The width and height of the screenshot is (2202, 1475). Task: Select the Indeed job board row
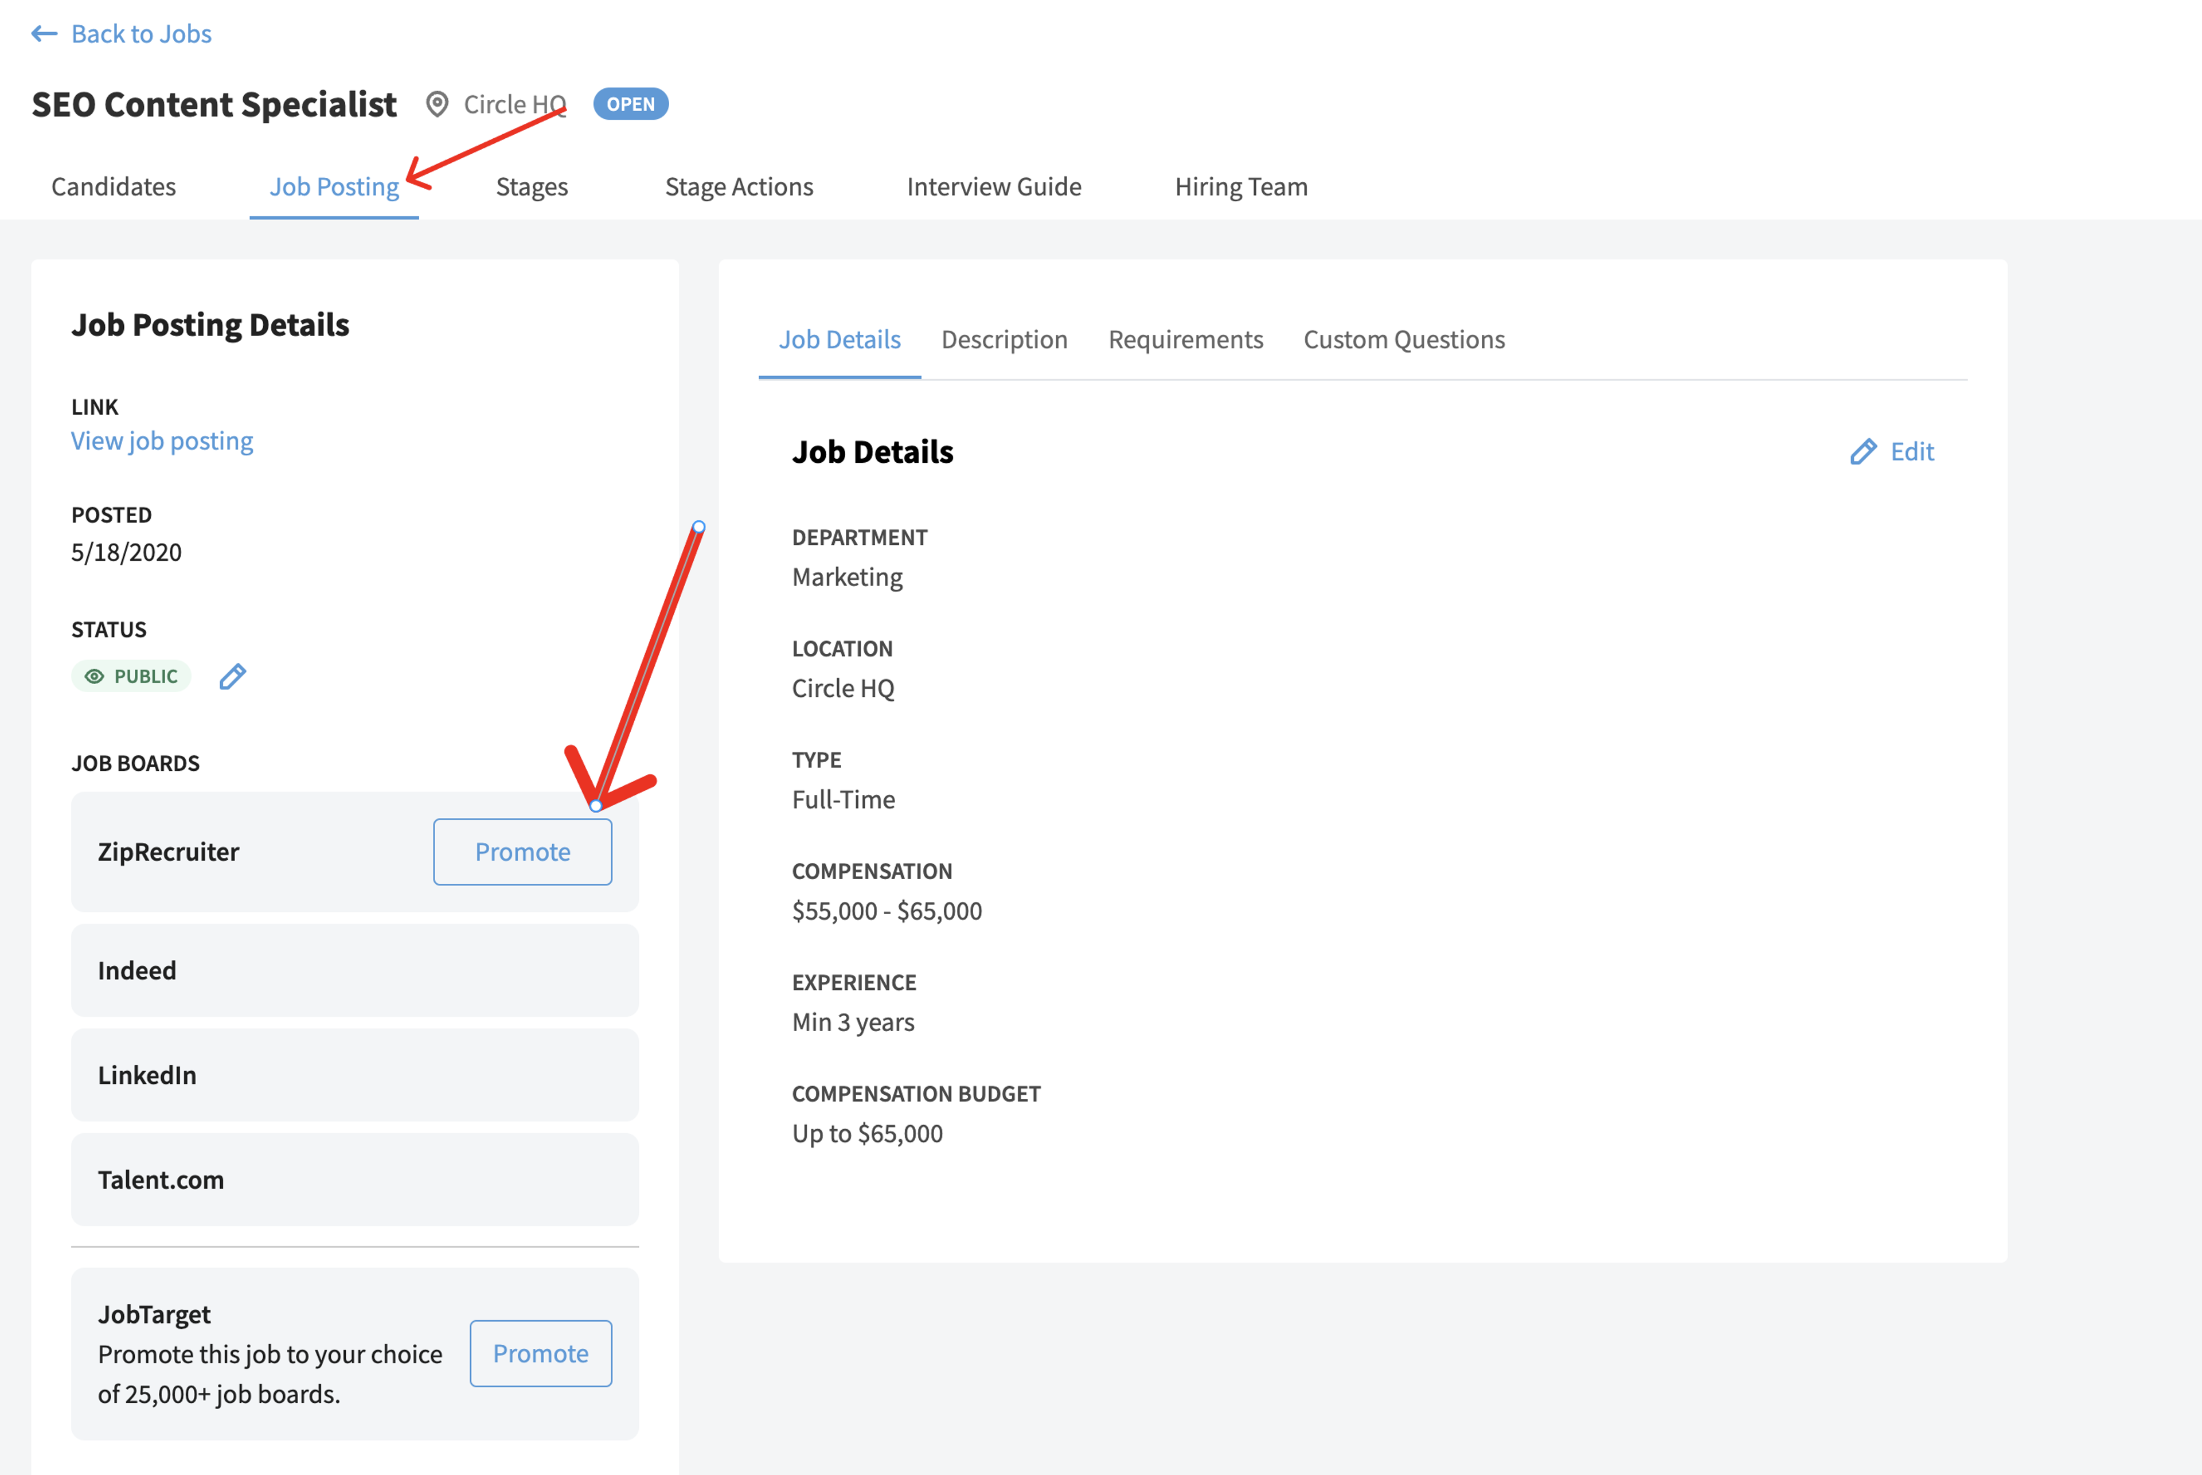click(x=354, y=971)
